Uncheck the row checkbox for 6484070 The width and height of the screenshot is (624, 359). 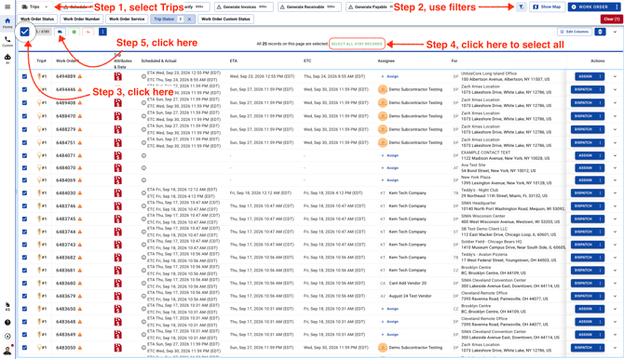(x=24, y=168)
